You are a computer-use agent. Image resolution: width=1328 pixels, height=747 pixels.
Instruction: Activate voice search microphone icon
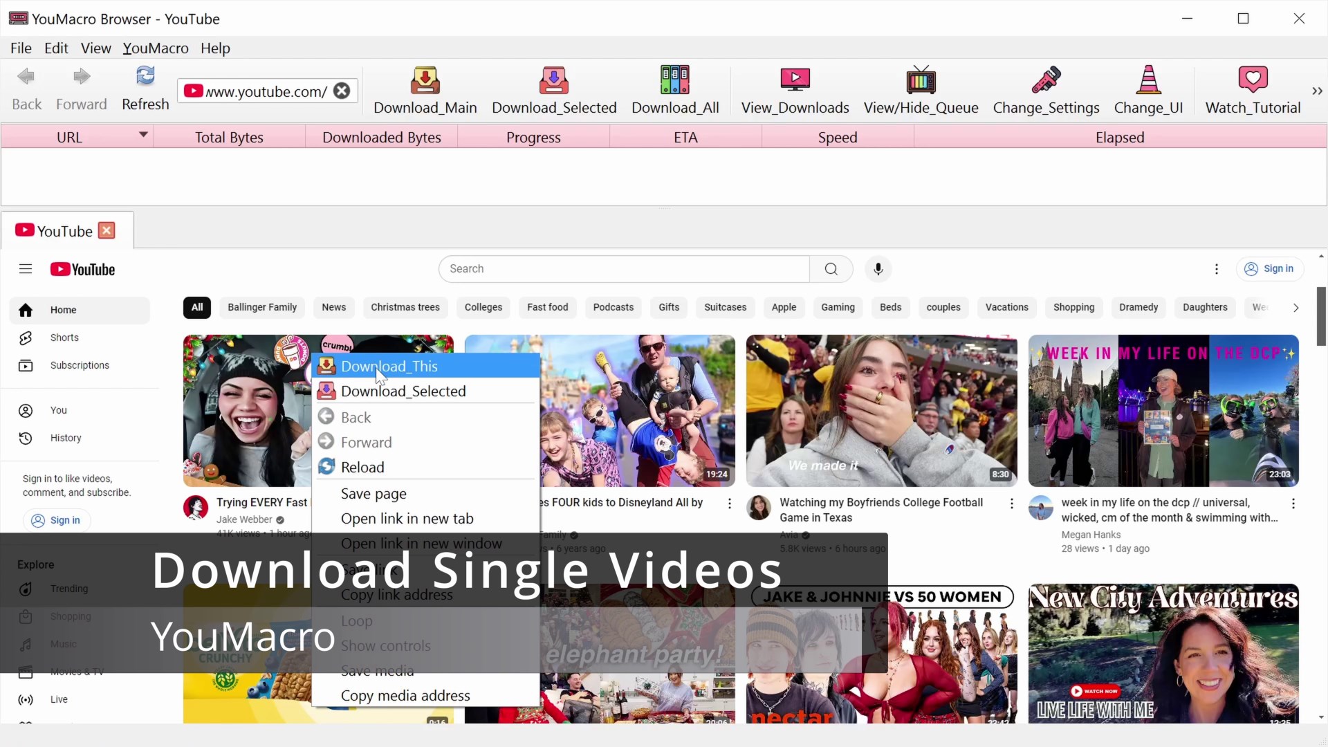pyautogui.click(x=878, y=269)
